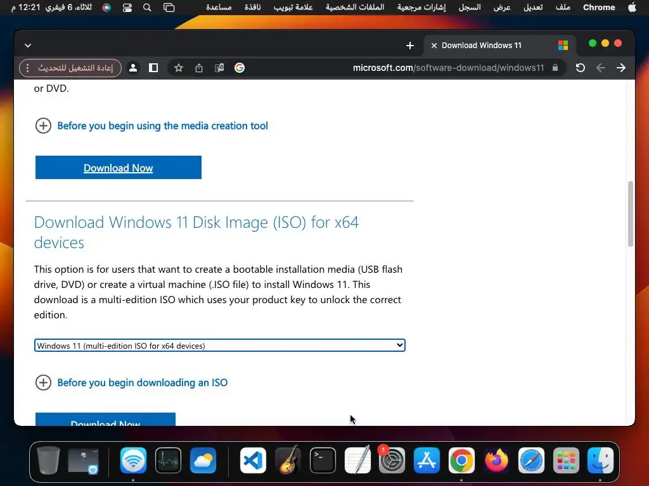Open the cloud weather app in Dock
The image size is (649, 486).
coord(203,461)
